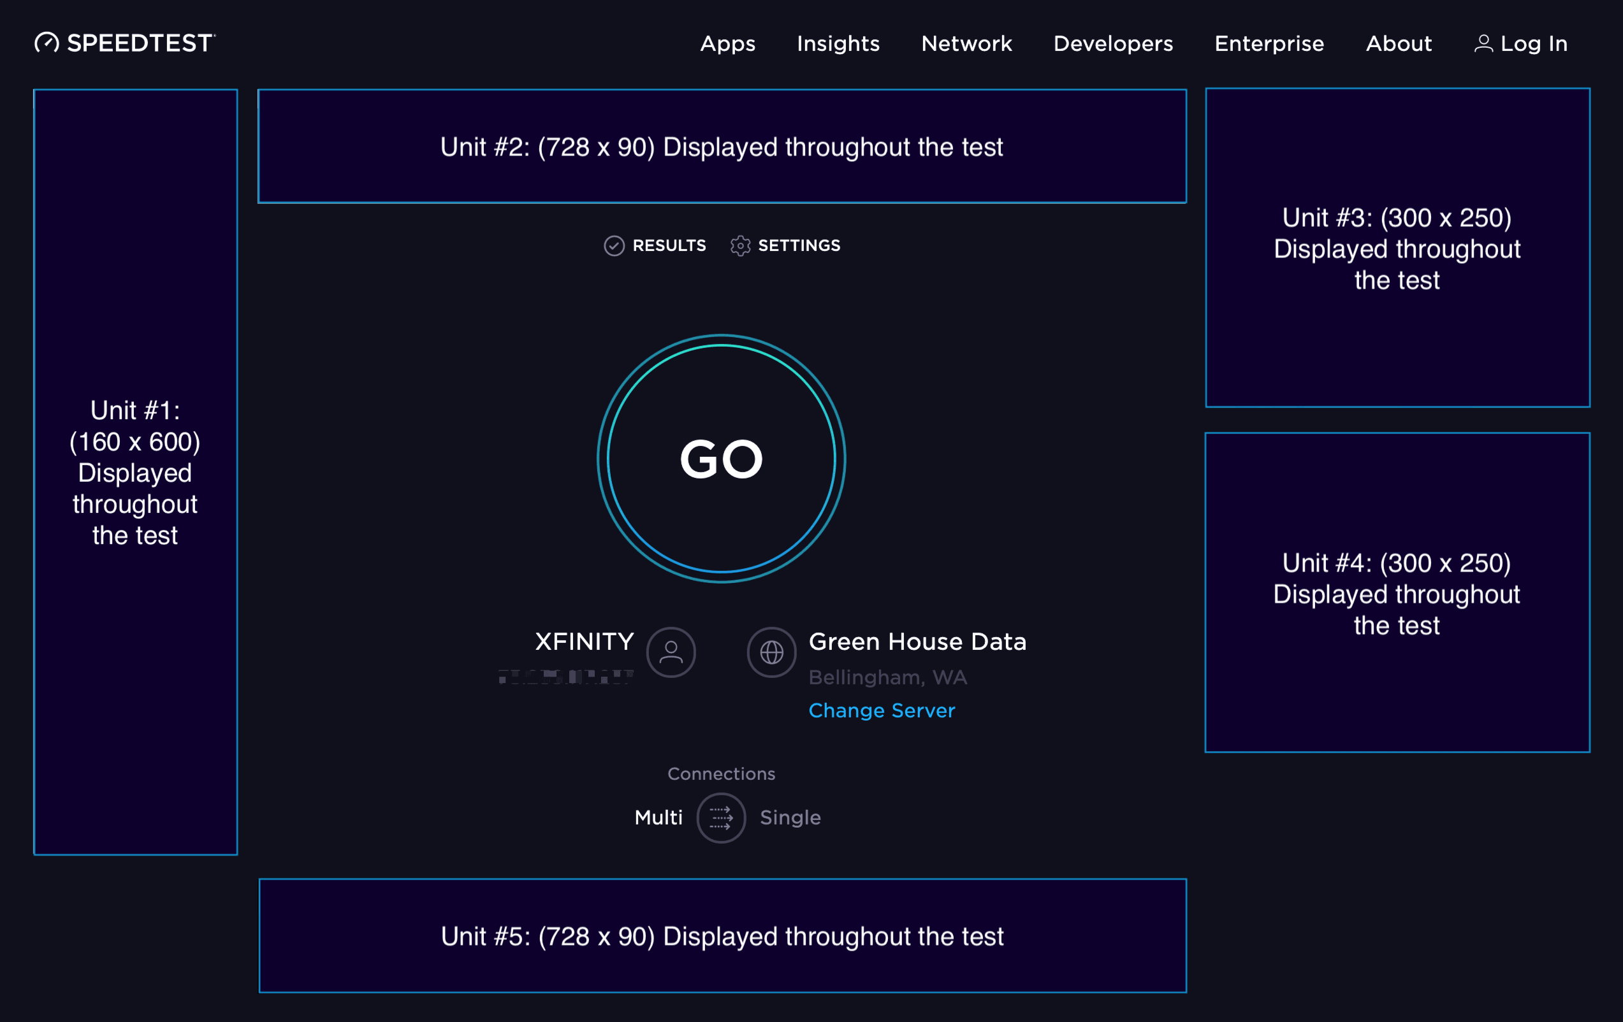
Task: Open the Apps menu
Action: point(727,44)
